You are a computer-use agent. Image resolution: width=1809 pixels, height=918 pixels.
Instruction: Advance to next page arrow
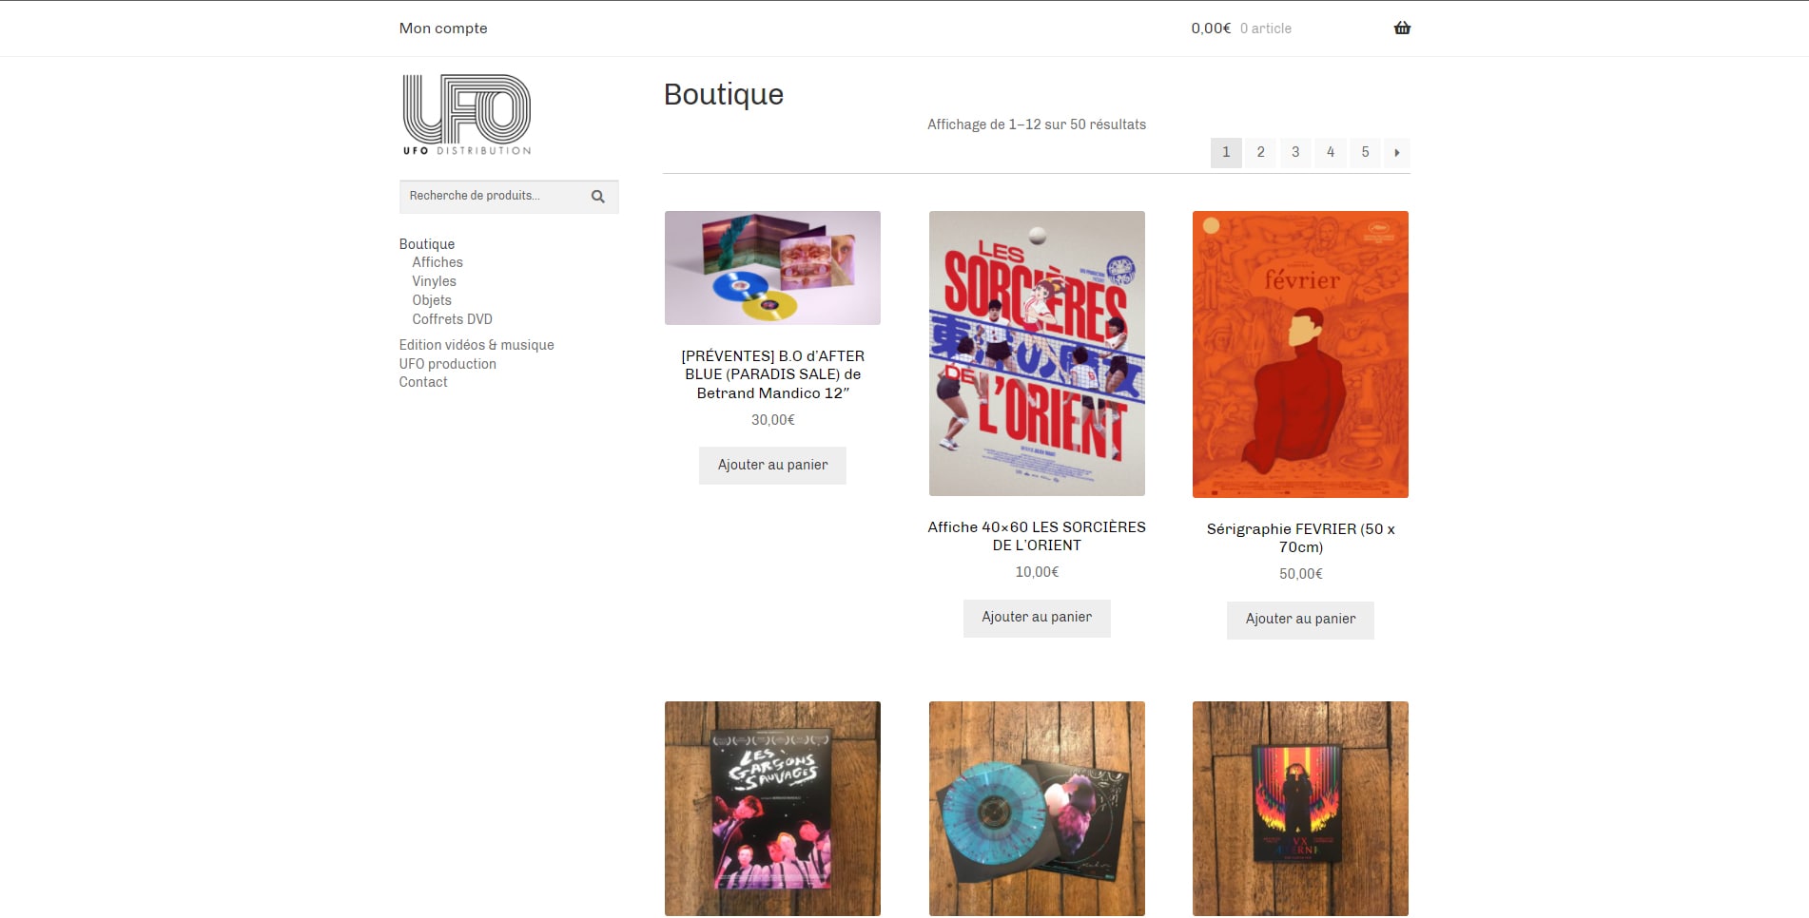1396,153
